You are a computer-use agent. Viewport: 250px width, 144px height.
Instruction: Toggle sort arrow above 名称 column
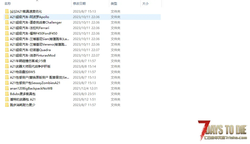(x=37, y=1)
